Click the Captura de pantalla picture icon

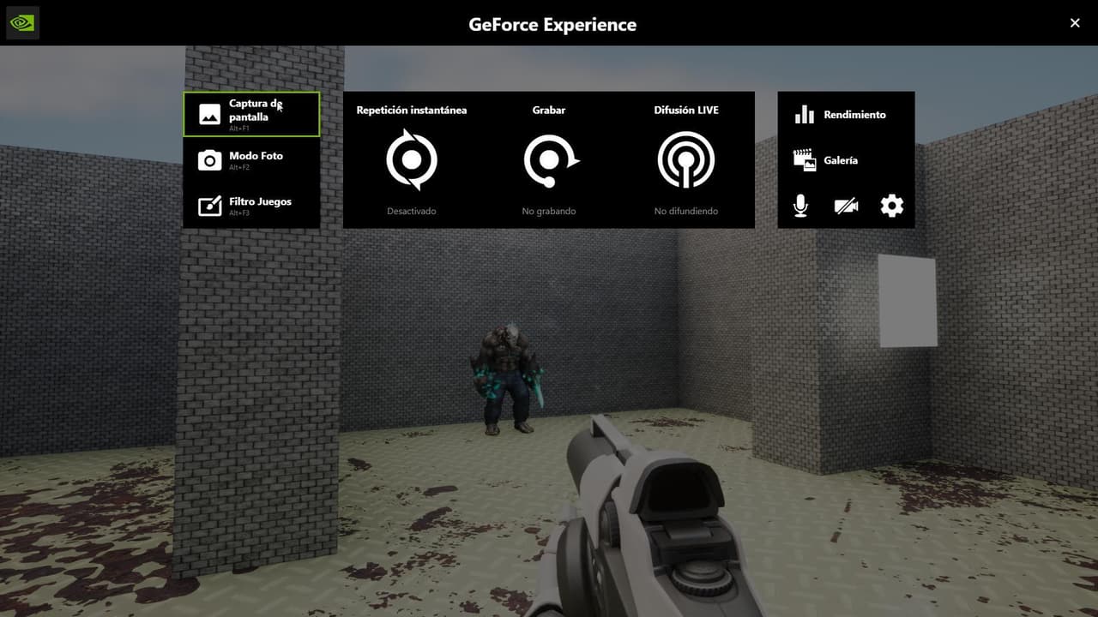coord(210,114)
